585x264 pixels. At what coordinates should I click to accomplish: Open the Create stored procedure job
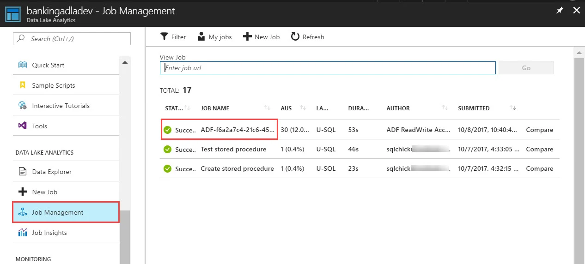pos(237,169)
